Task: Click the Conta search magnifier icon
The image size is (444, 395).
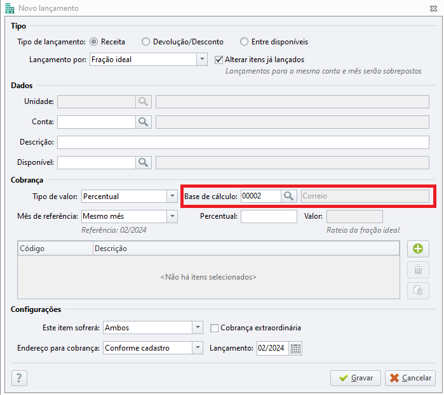Action: click(x=144, y=122)
